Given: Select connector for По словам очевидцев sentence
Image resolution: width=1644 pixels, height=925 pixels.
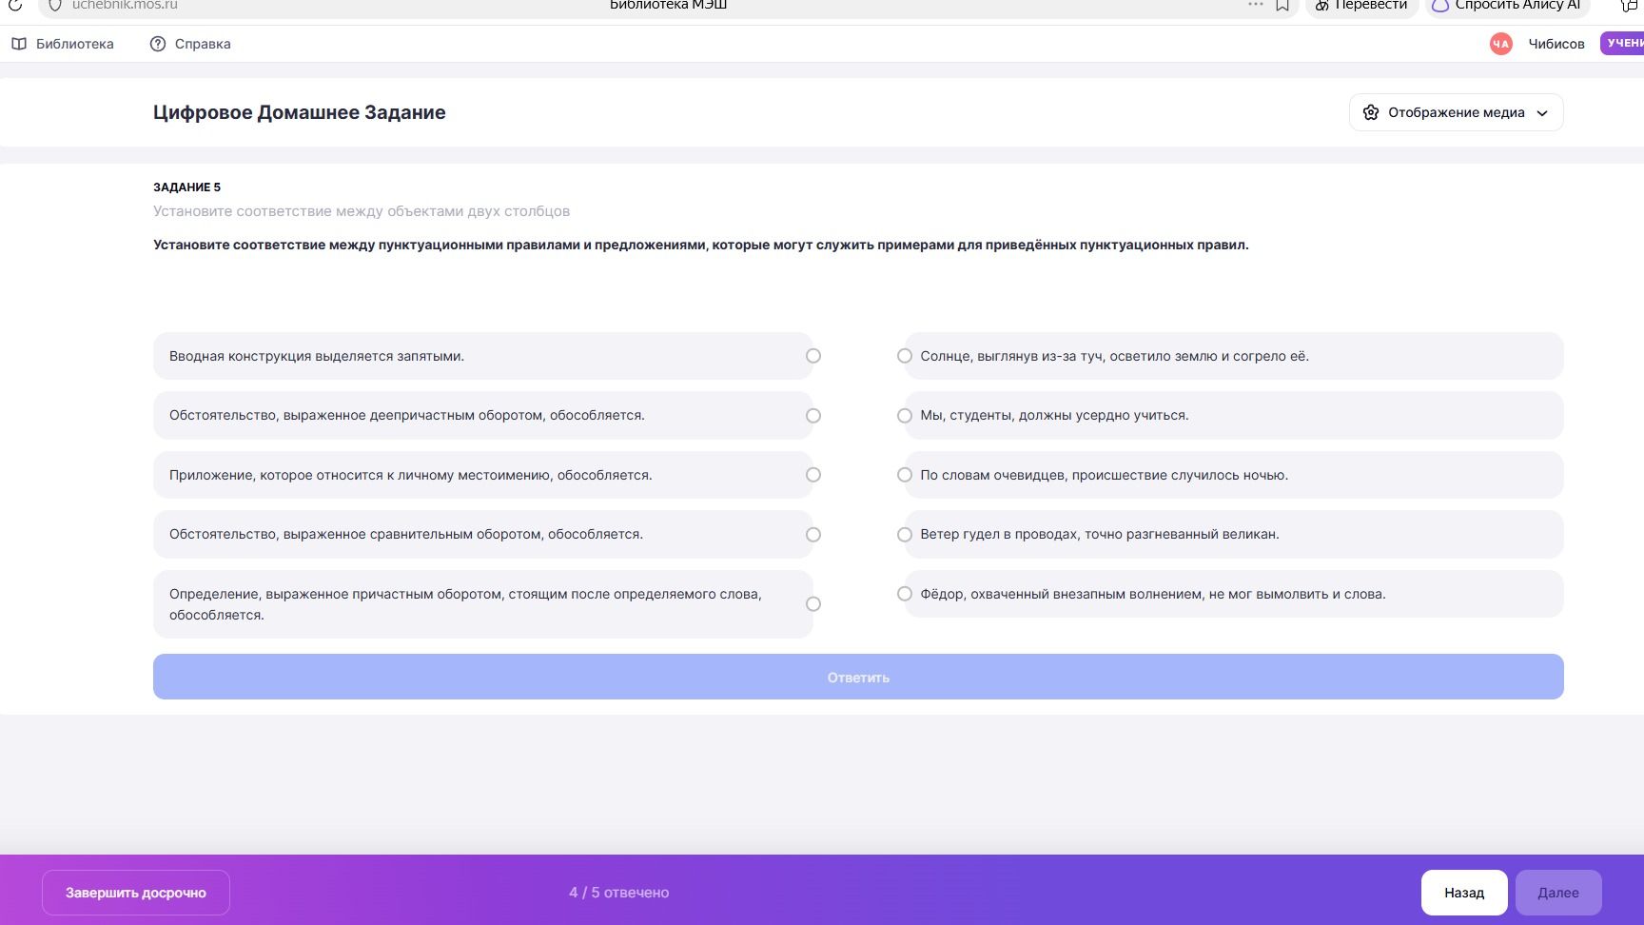Looking at the screenshot, I should point(905,475).
